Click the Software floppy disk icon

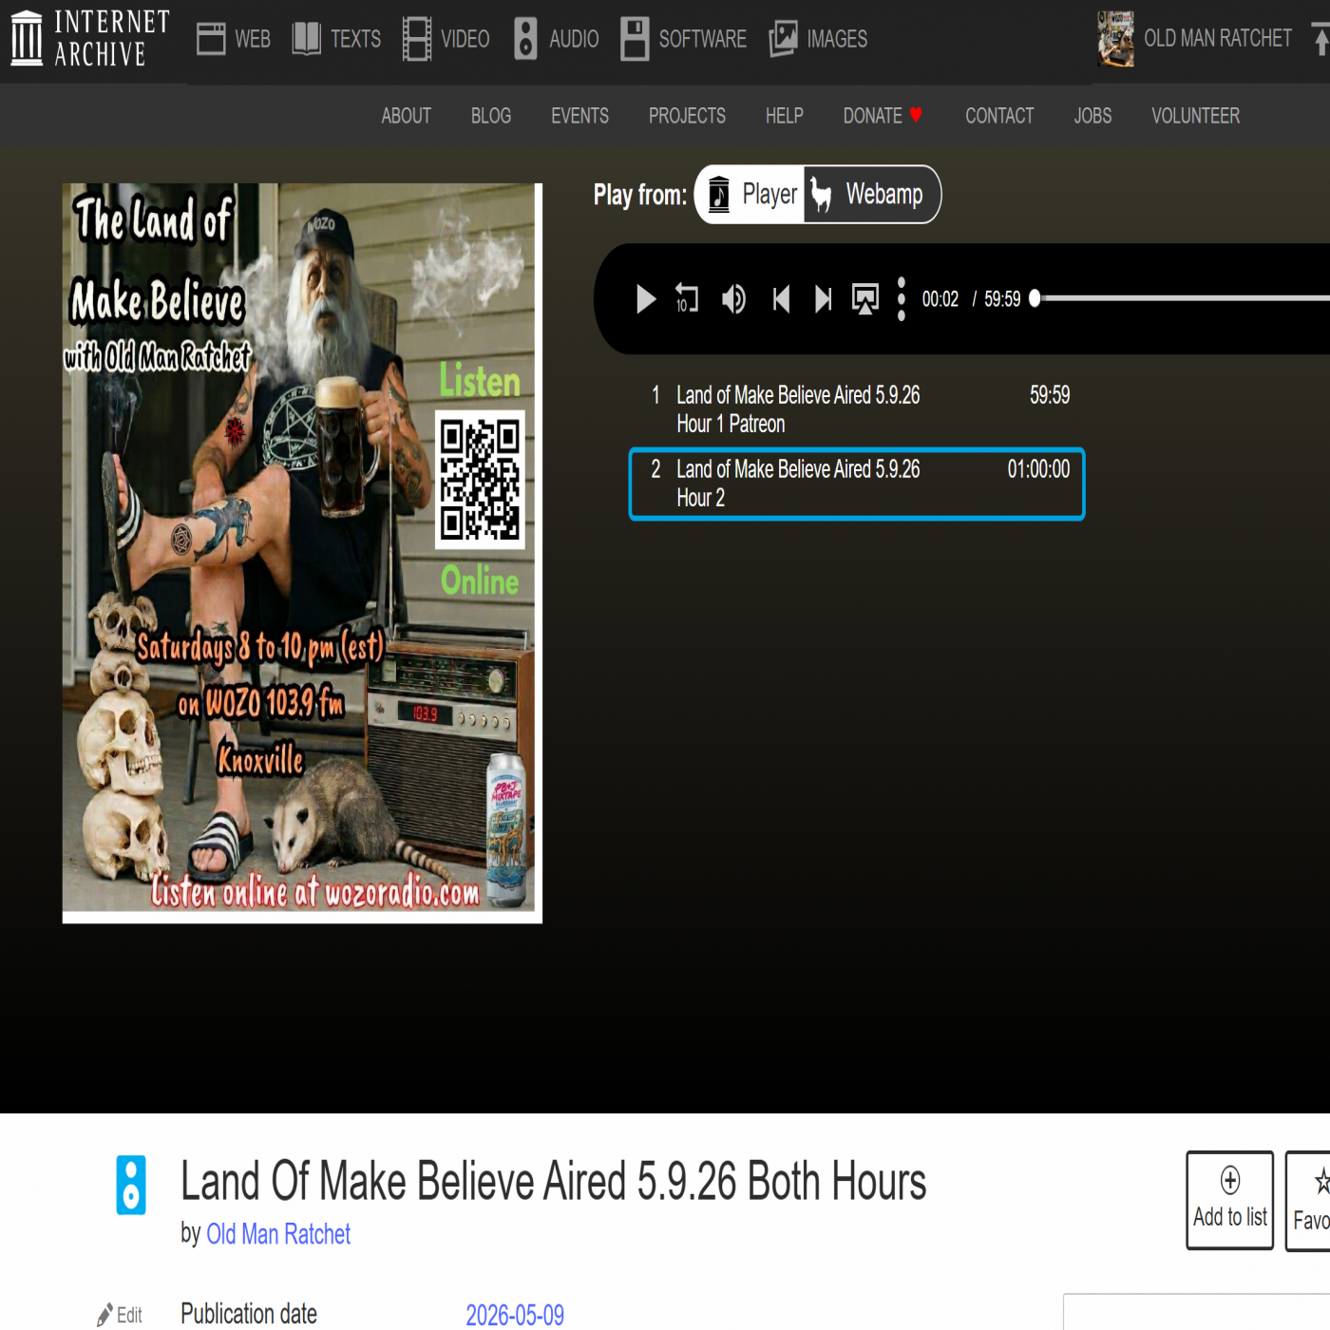635,39
